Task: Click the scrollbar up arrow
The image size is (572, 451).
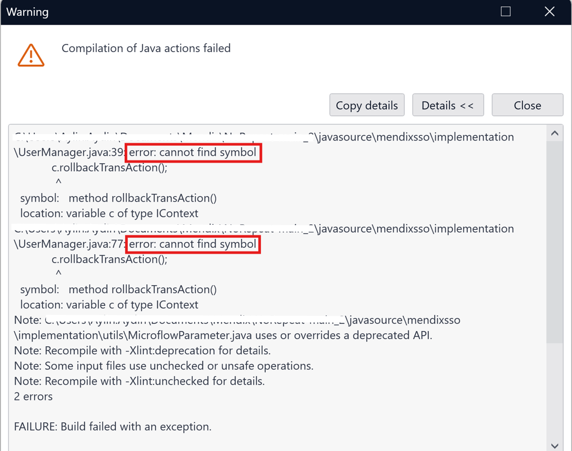Action: coord(555,133)
